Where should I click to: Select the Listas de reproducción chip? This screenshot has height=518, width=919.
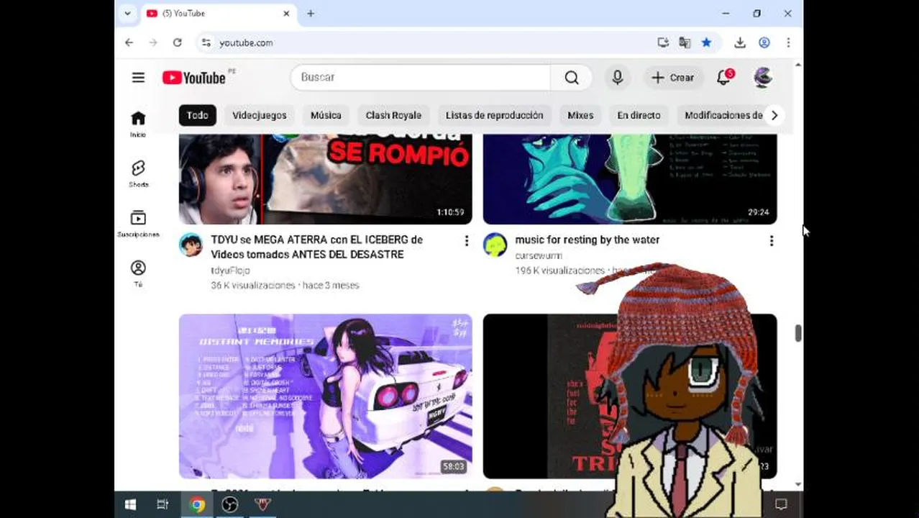(494, 115)
